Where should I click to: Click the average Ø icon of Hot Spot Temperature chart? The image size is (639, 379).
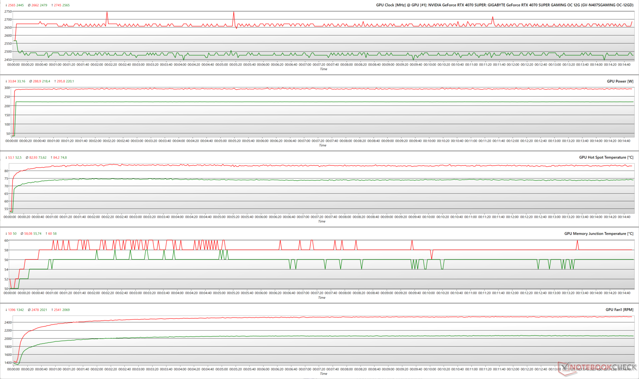[27, 158]
